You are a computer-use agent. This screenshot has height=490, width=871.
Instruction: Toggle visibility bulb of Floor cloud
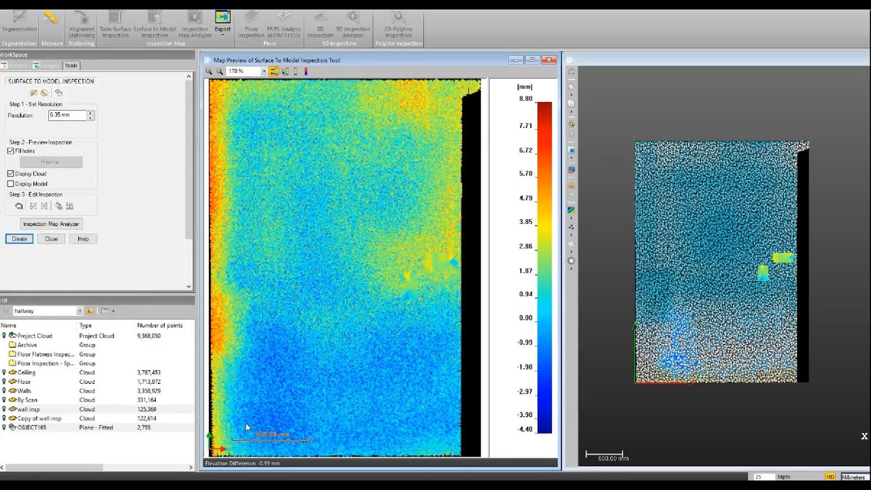coord(4,382)
